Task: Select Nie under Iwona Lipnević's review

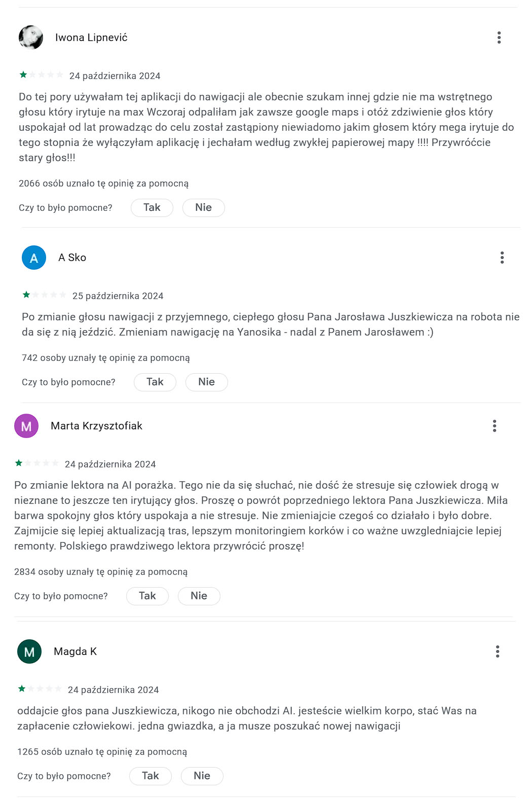Action: [204, 207]
